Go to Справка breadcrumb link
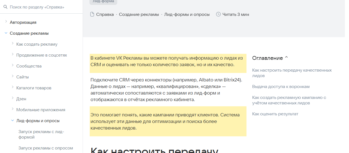The width and height of the screenshot is (349, 153). point(105,14)
